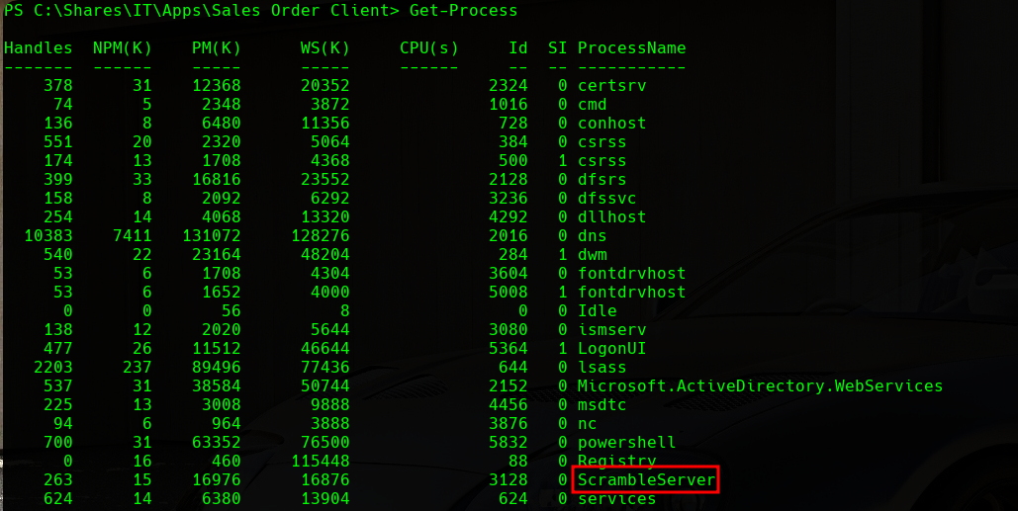Viewport: 1018px width, 511px height.
Task: Click the Handles column header
Action: [x=38, y=48]
